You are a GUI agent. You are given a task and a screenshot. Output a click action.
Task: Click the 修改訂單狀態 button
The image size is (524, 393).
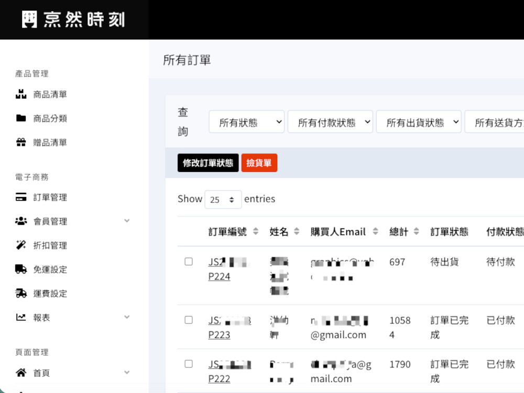(208, 163)
